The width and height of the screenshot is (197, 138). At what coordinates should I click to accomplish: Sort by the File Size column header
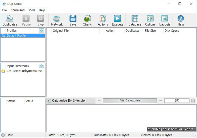[154, 31]
